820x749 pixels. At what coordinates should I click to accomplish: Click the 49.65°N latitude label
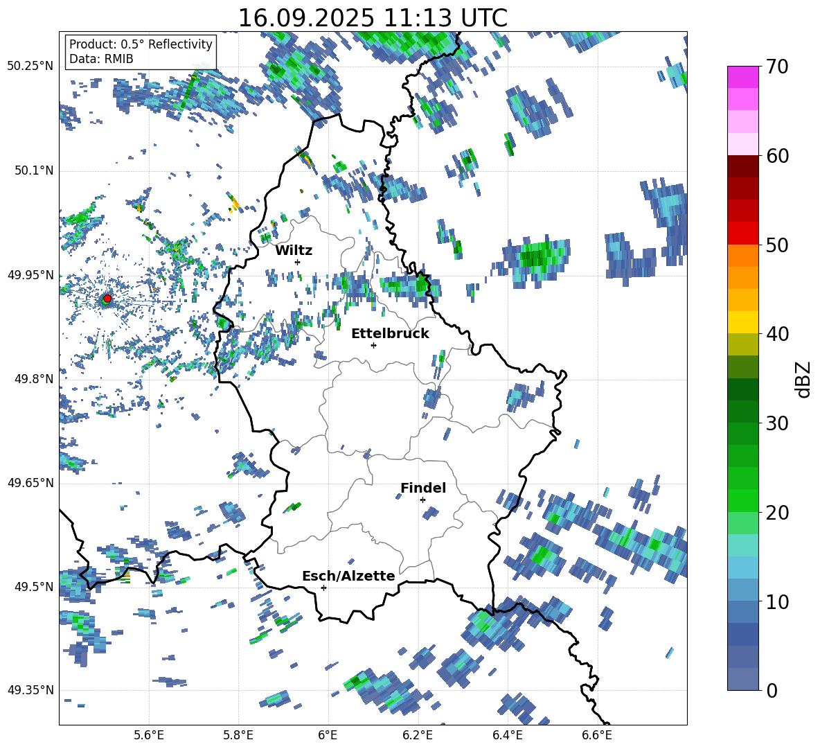[x=30, y=482]
